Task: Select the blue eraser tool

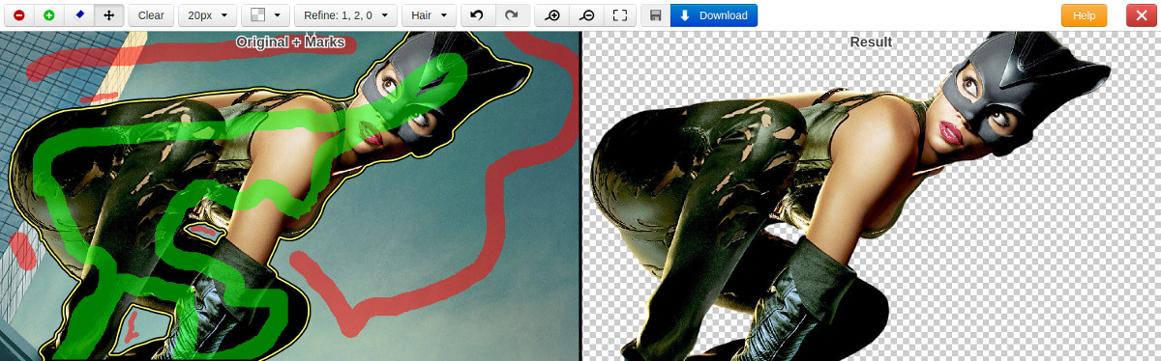Action: [x=79, y=15]
